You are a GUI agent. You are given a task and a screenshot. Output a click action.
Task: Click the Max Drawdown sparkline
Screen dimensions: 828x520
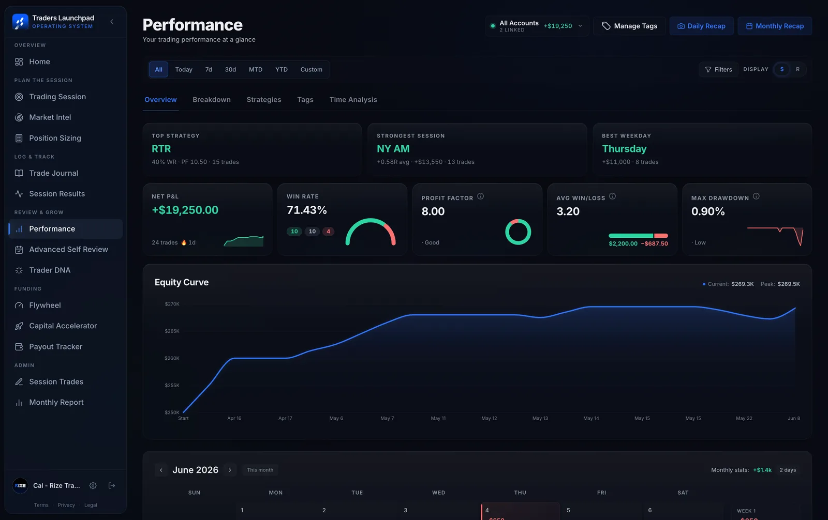click(775, 236)
